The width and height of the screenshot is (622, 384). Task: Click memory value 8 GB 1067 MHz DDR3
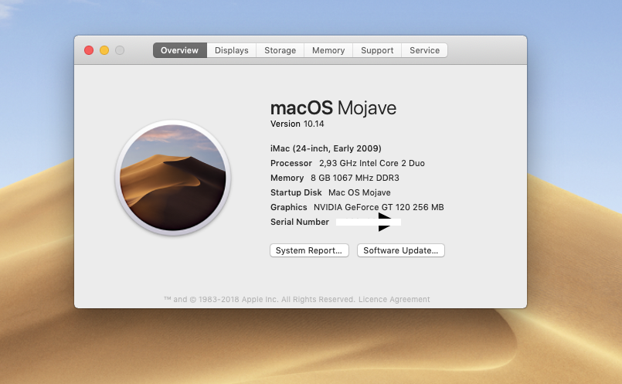pos(355,178)
